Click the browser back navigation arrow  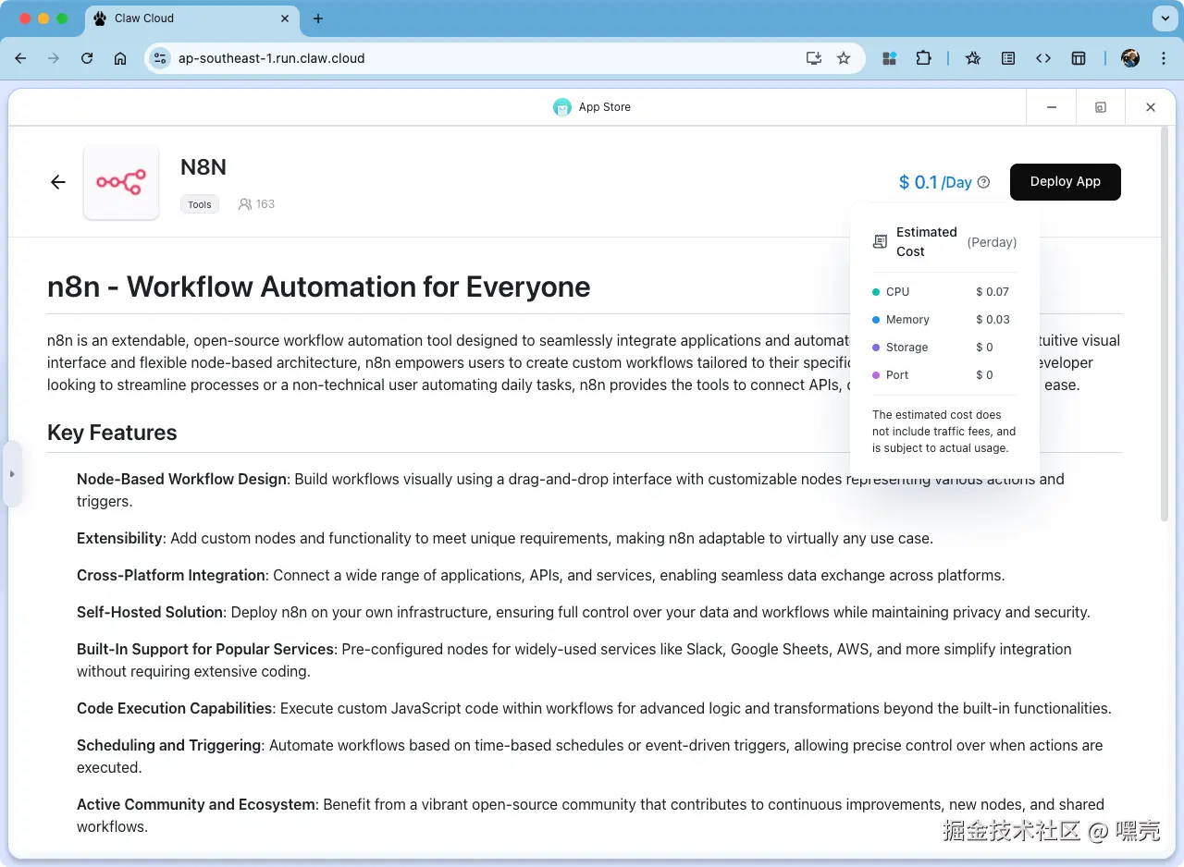[20, 58]
